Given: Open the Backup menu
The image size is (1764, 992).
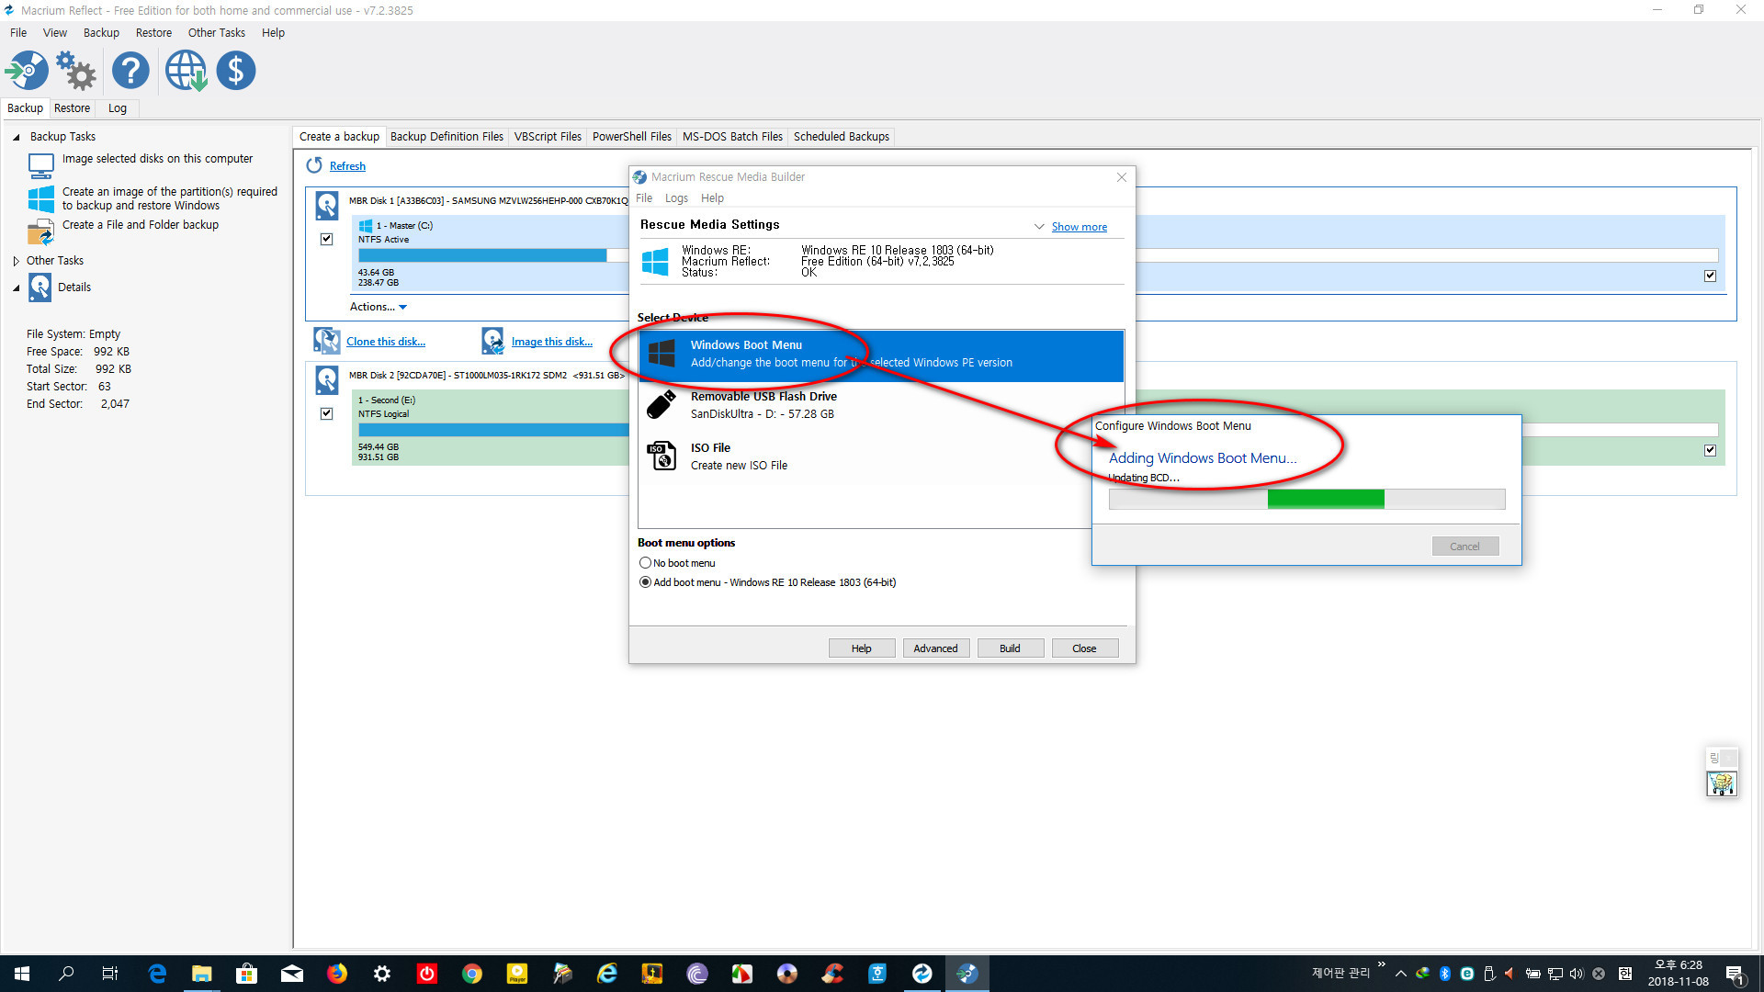Looking at the screenshot, I should (101, 32).
